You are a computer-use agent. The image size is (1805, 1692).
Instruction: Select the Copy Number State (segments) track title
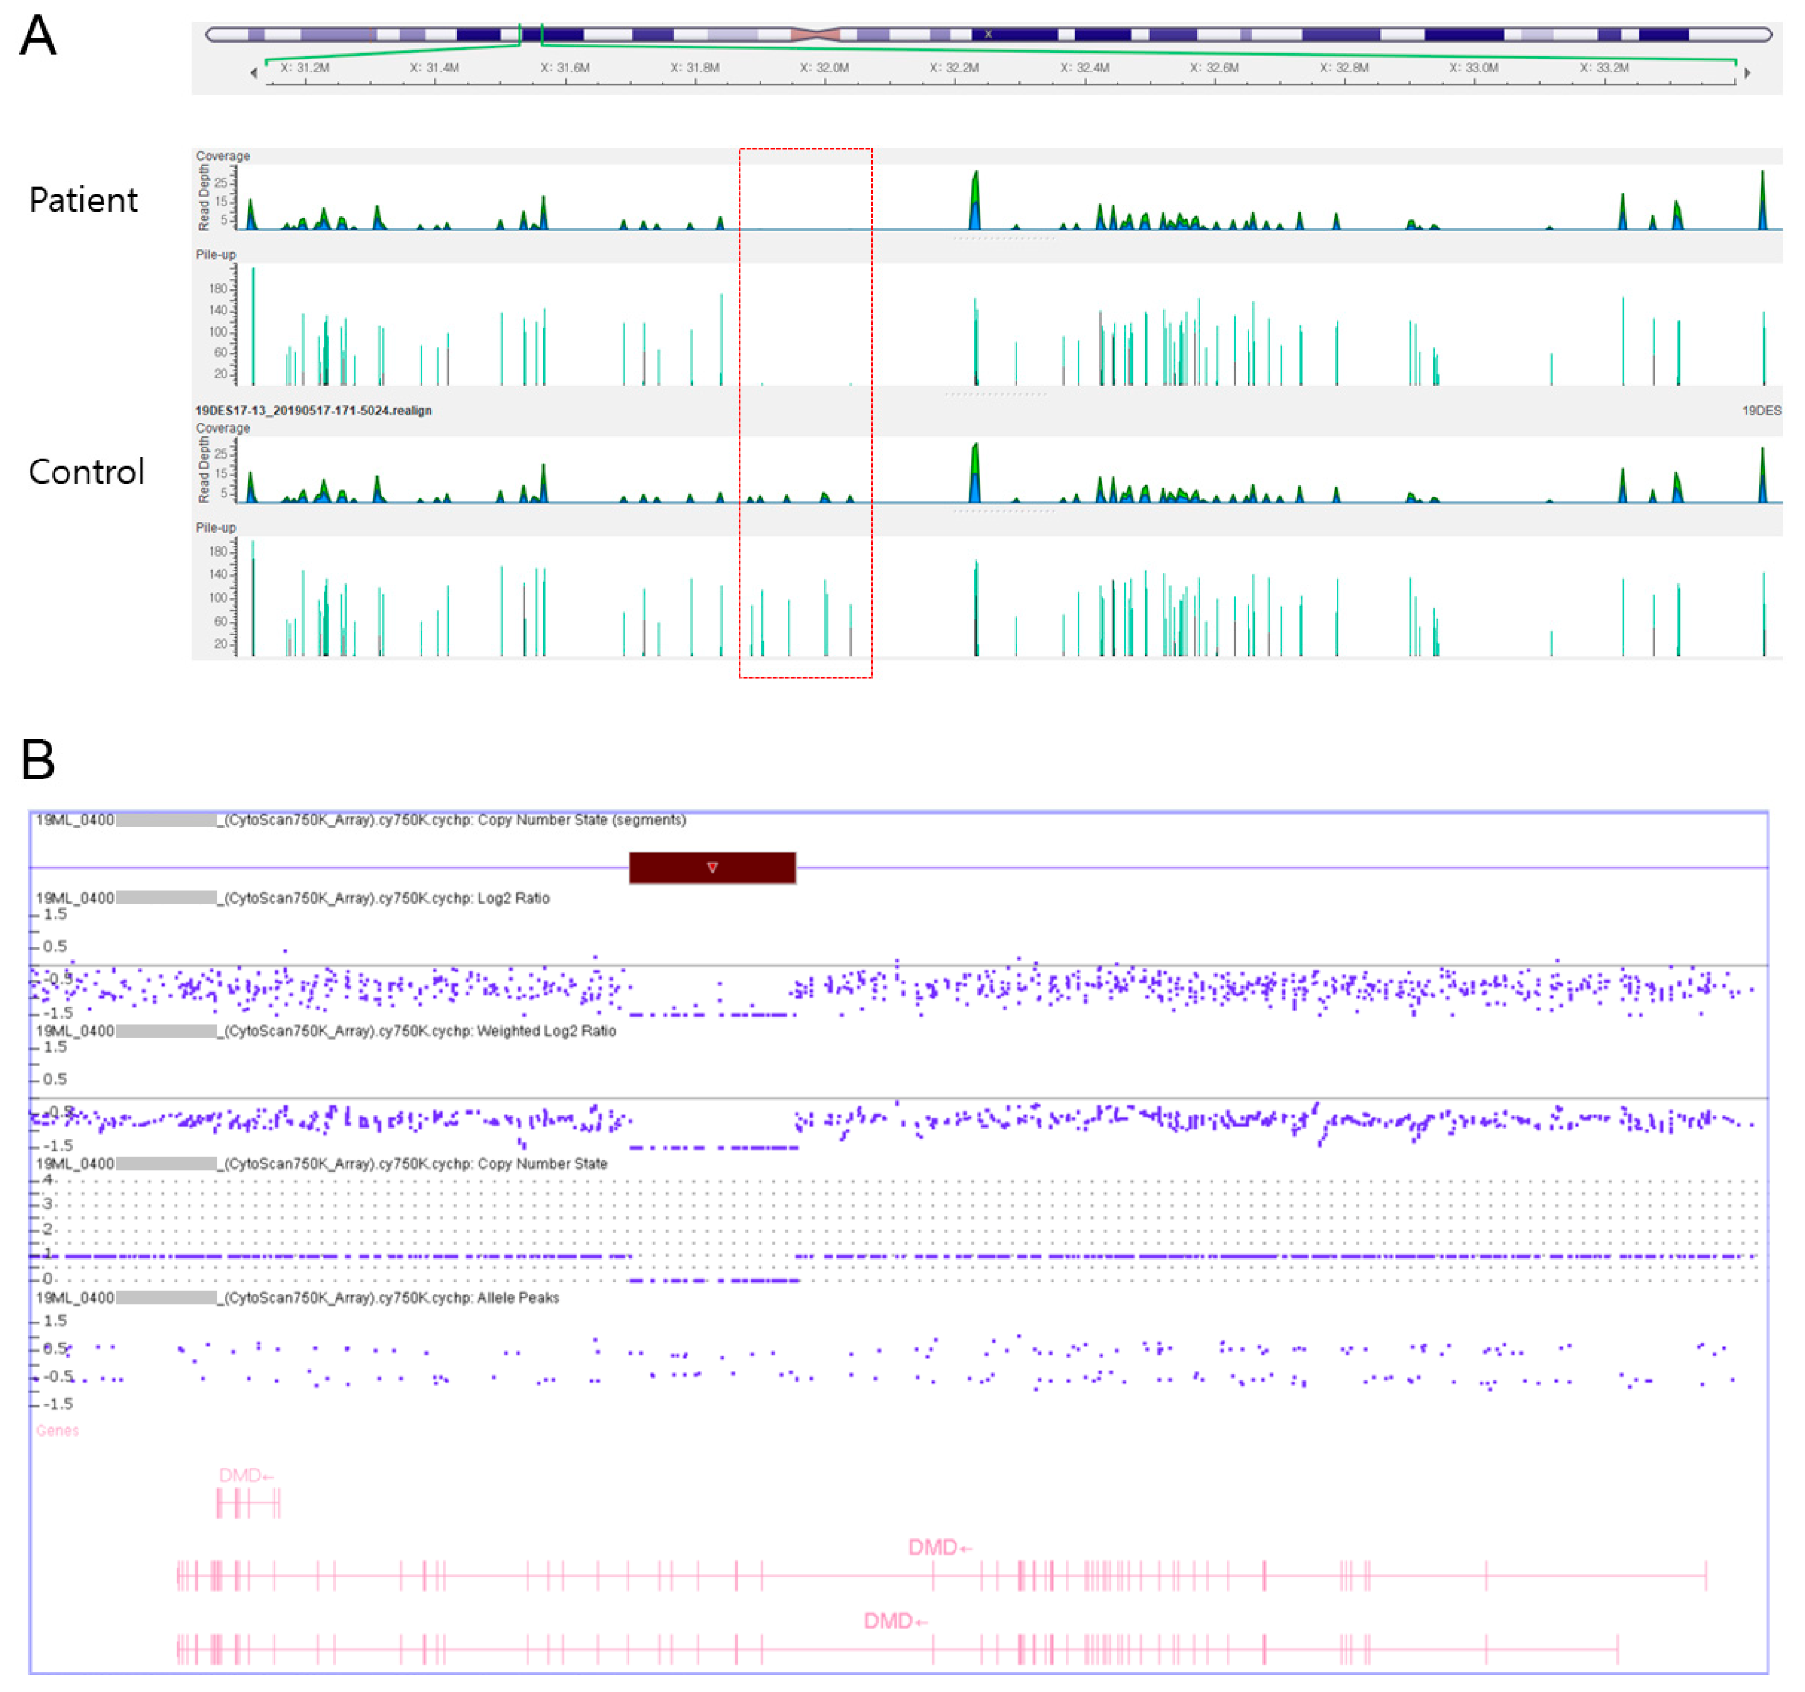tap(581, 820)
